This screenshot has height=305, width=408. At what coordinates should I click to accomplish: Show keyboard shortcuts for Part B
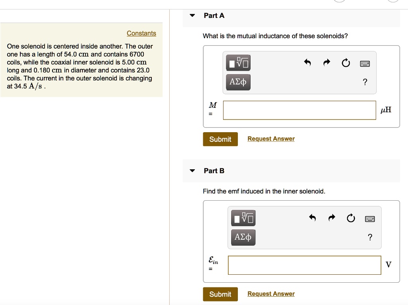pos(370,218)
